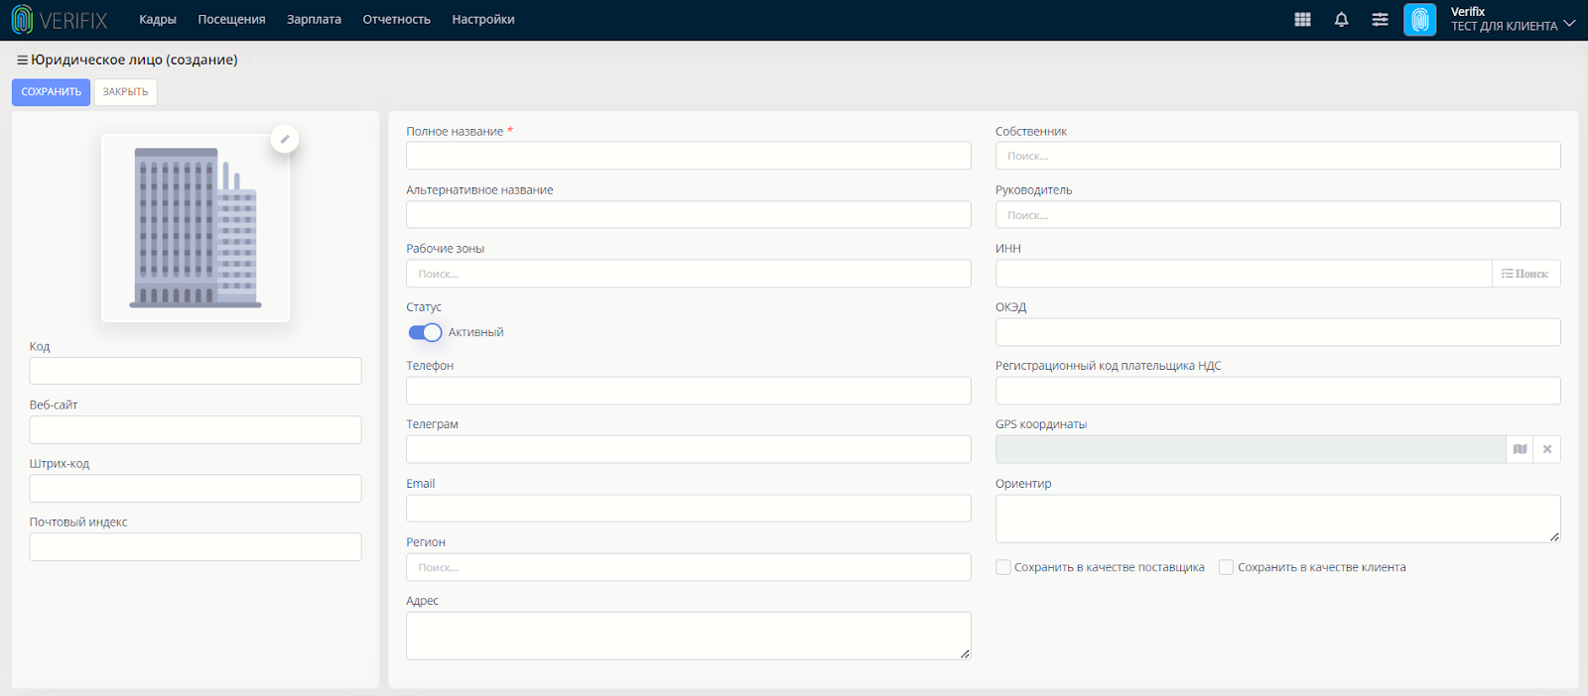This screenshot has width=1588, height=696.
Task: Click into the Телеграм field
Action: click(688, 449)
